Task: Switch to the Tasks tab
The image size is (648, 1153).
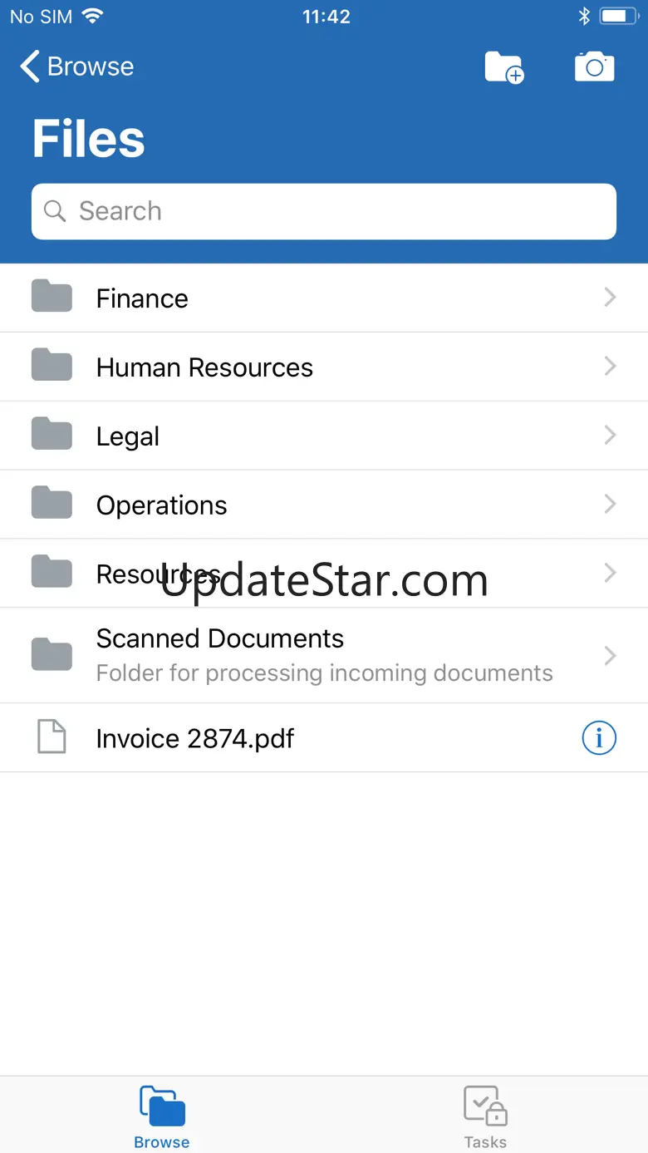Action: pyautogui.click(x=485, y=1116)
